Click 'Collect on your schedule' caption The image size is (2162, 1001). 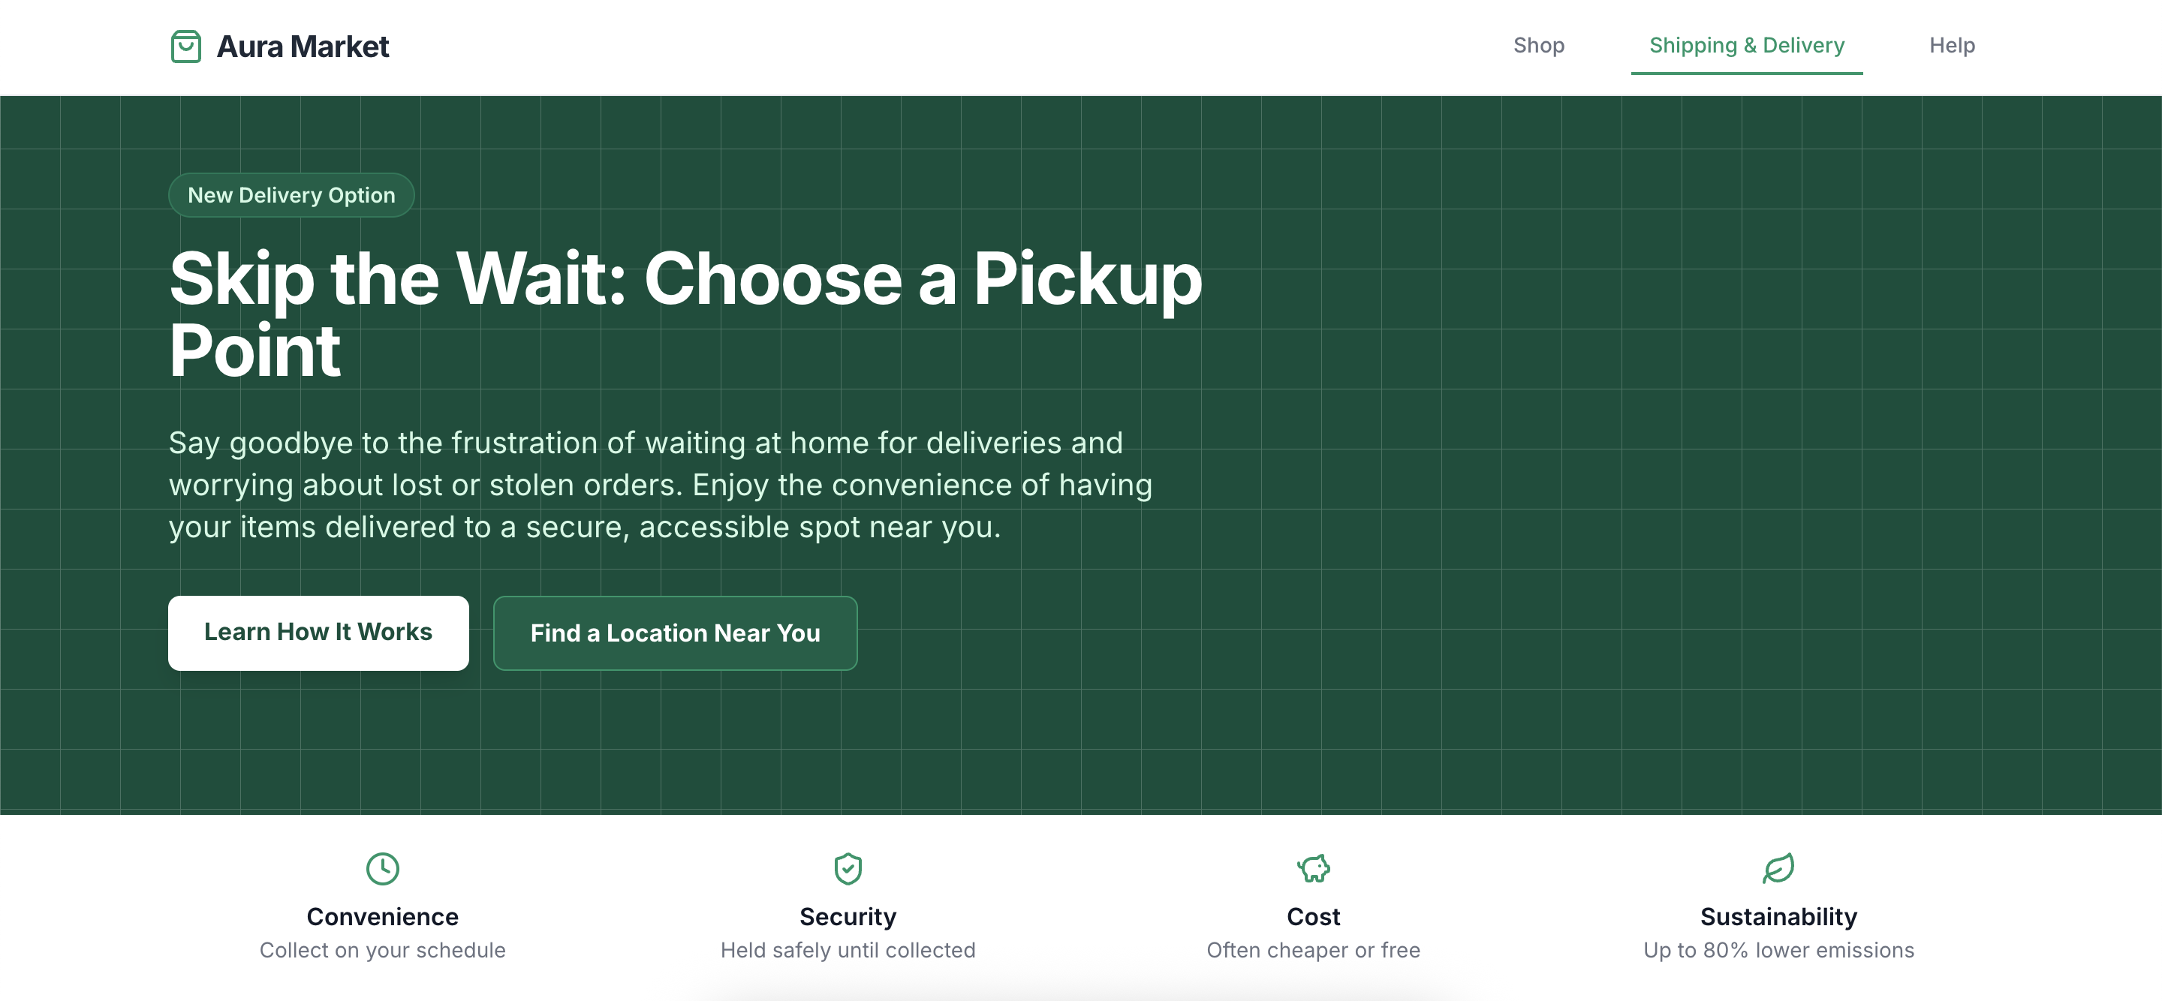(x=383, y=950)
